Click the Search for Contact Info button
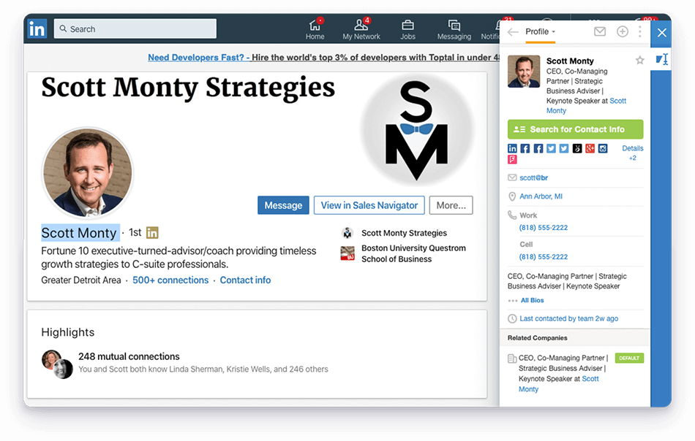Image resolution: width=695 pixels, height=441 pixels. pyautogui.click(x=575, y=129)
